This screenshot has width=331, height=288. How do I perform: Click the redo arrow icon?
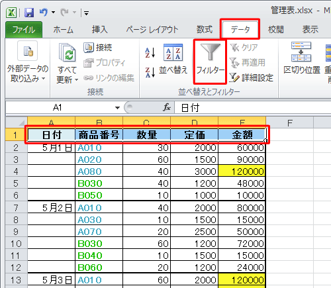65,13
